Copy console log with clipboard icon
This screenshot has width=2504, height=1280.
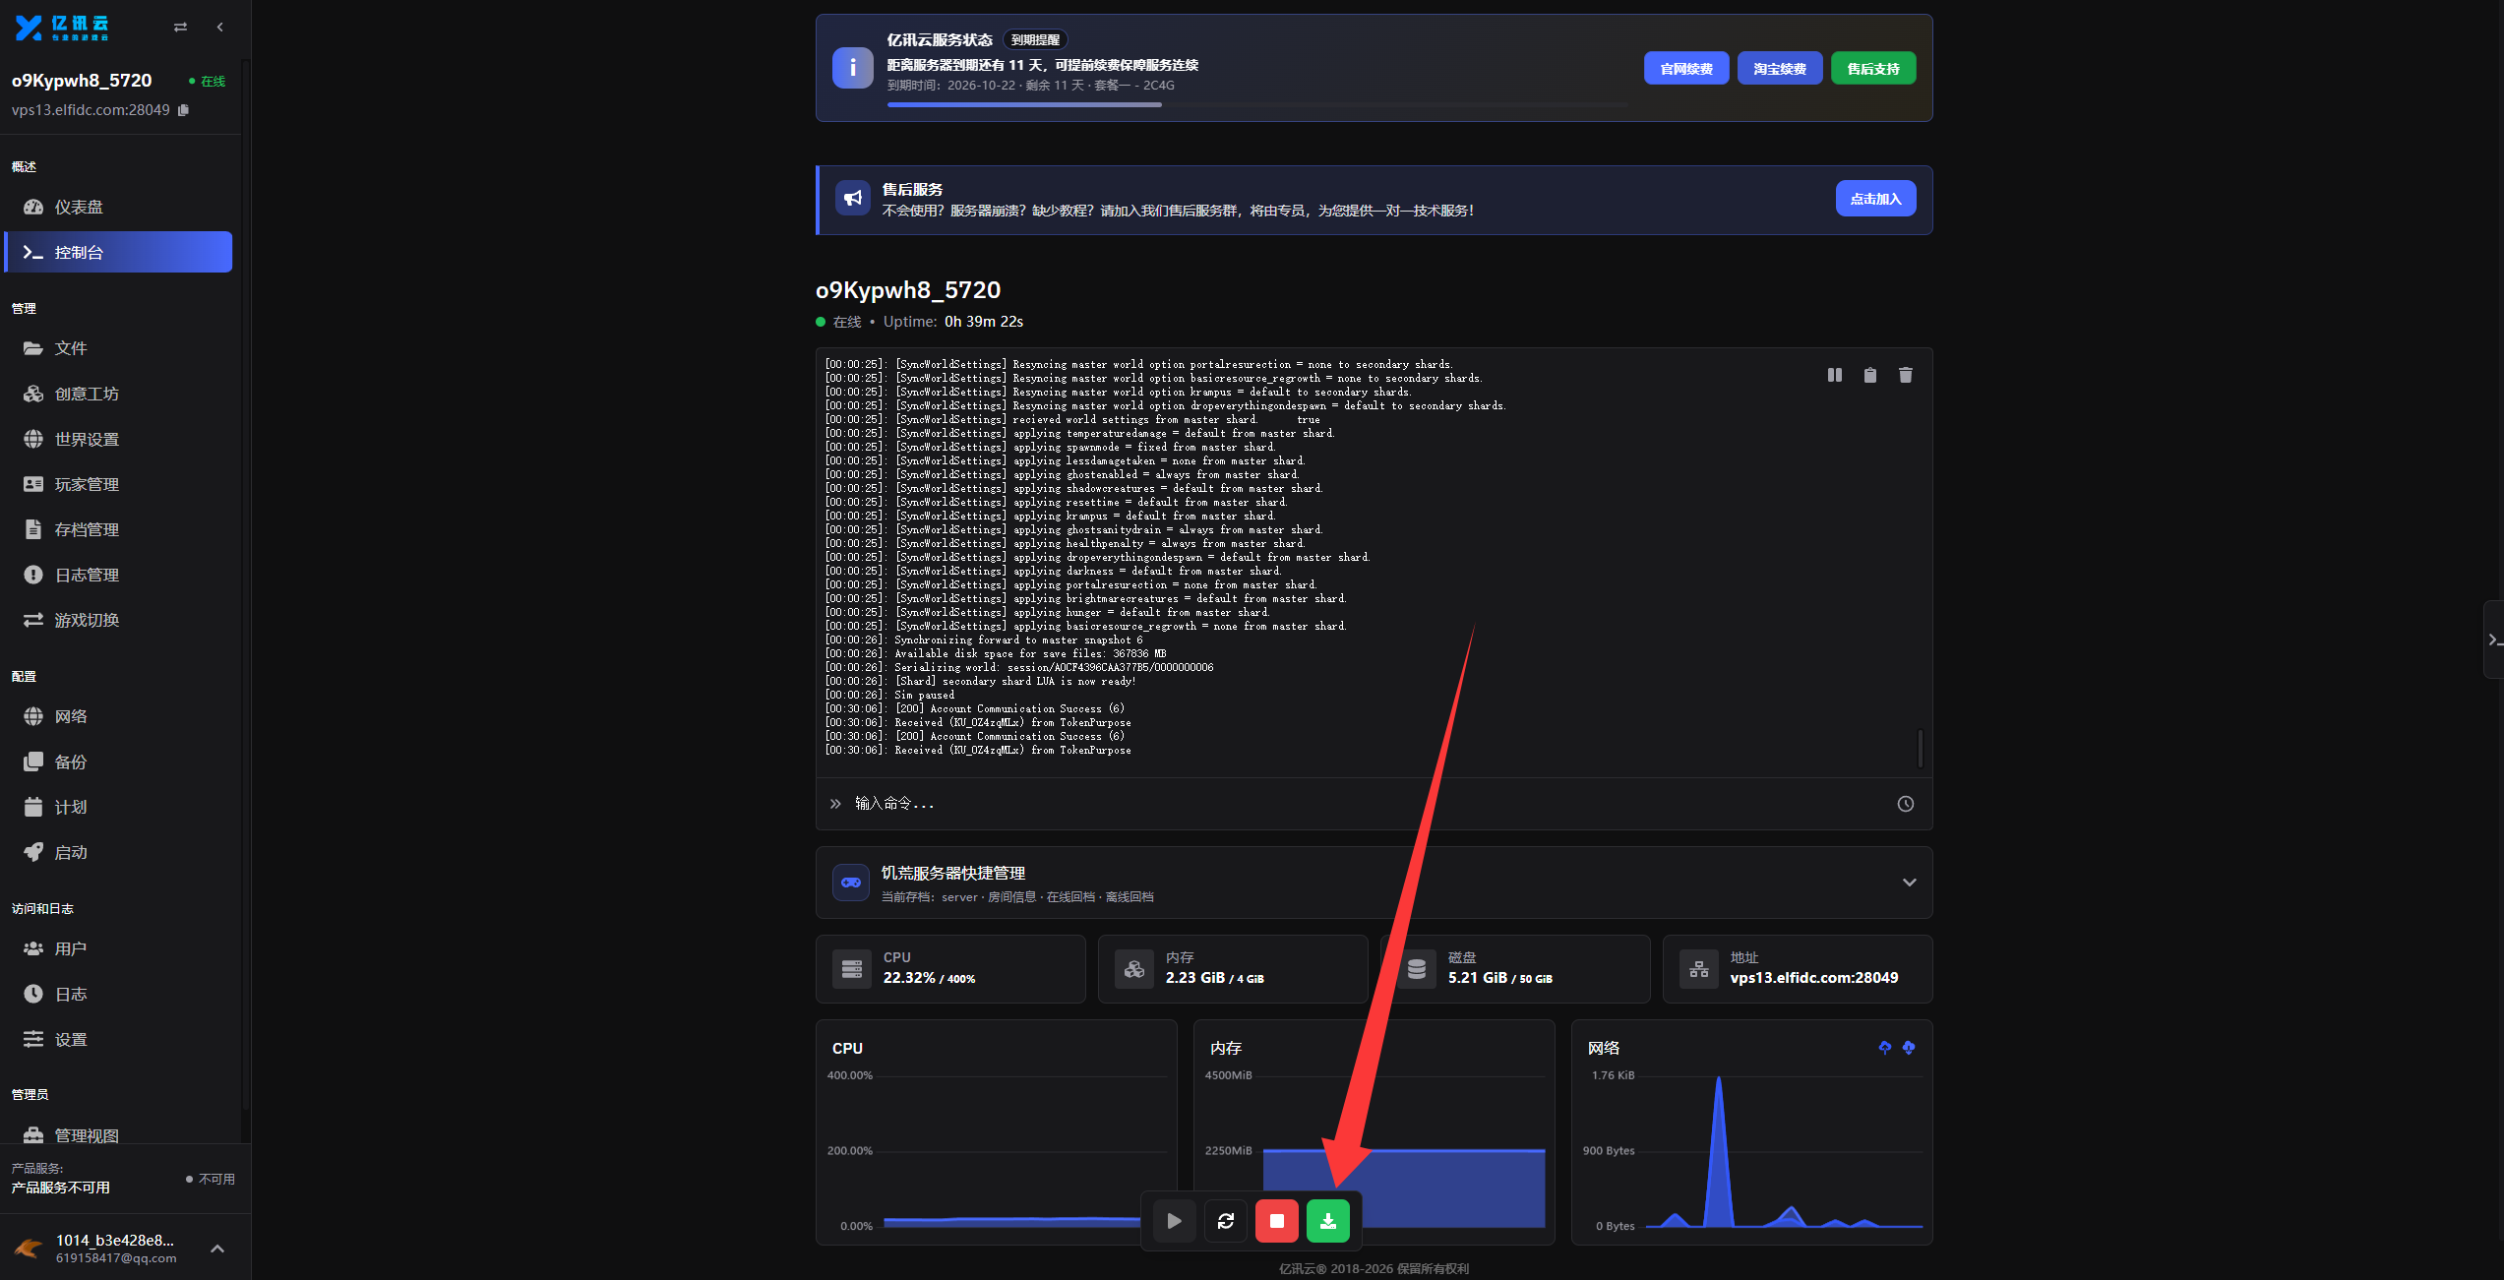1870,375
